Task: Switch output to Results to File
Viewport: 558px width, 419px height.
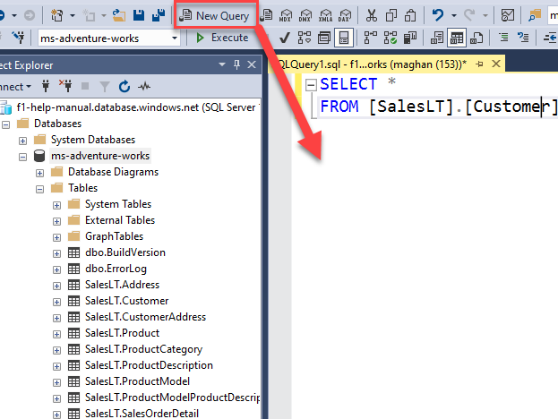Action: (476, 38)
